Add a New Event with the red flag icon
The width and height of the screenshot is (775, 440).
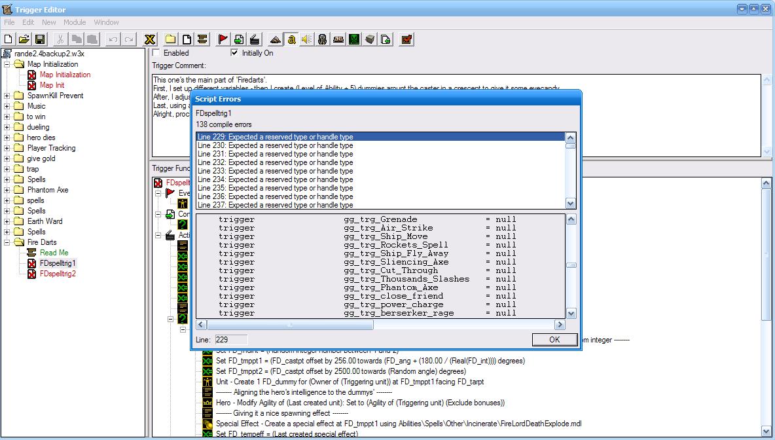223,39
